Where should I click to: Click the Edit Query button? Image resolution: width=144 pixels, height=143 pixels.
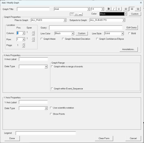(132, 27)
